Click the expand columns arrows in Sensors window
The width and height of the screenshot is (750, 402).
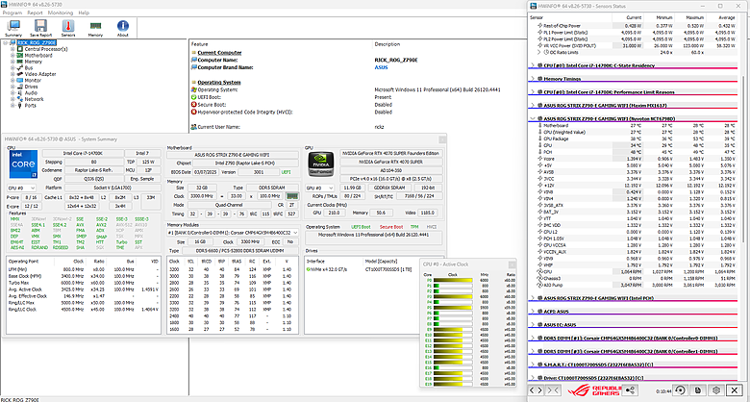click(x=537, y=390)
